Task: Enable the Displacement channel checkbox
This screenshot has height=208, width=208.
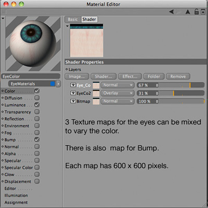Action: coord(37,181)
